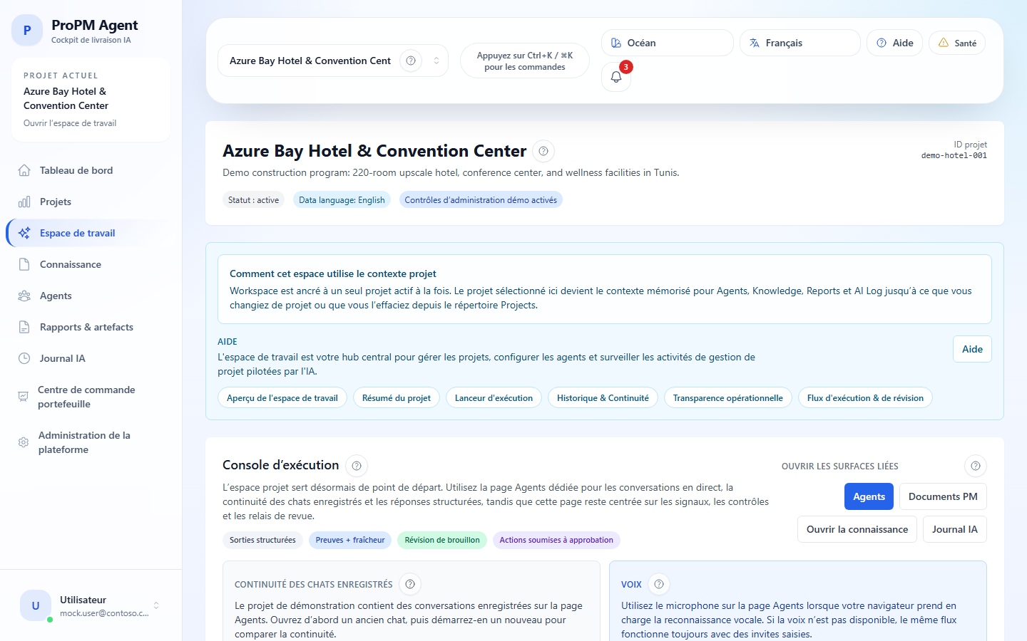Click the notification bell icon
Viewport: 1027px width, 641px height.
(616, 77)
